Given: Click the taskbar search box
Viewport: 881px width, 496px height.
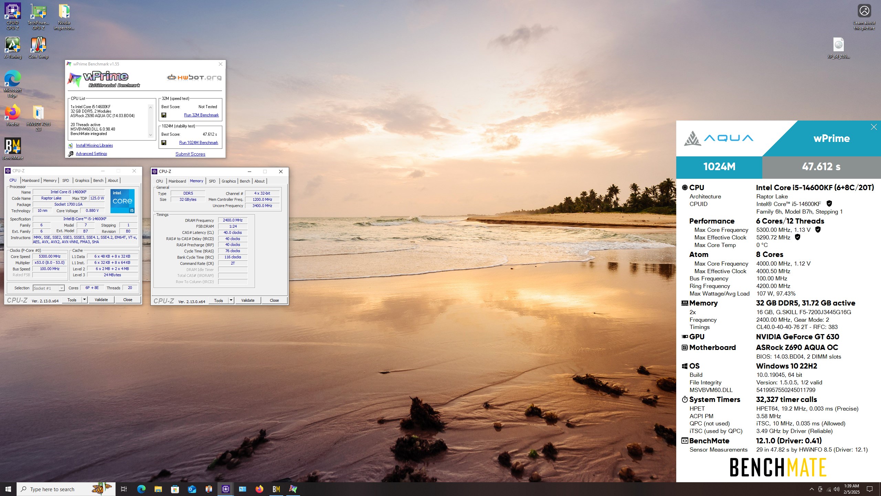Looking at the screenshot, I should (x=66, y=489).
